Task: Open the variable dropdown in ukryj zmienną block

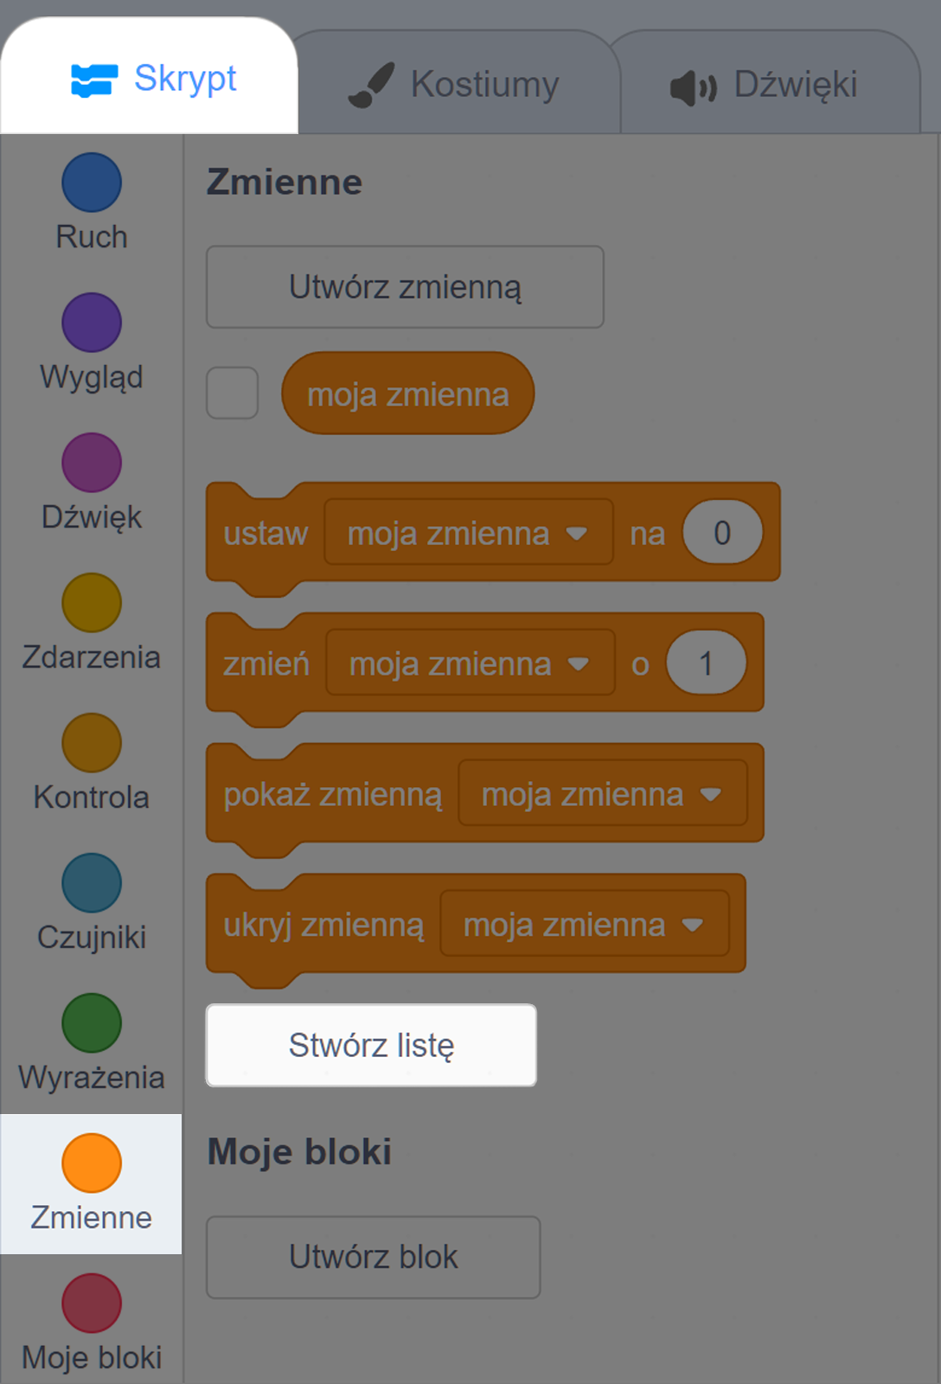Action: 692,924
